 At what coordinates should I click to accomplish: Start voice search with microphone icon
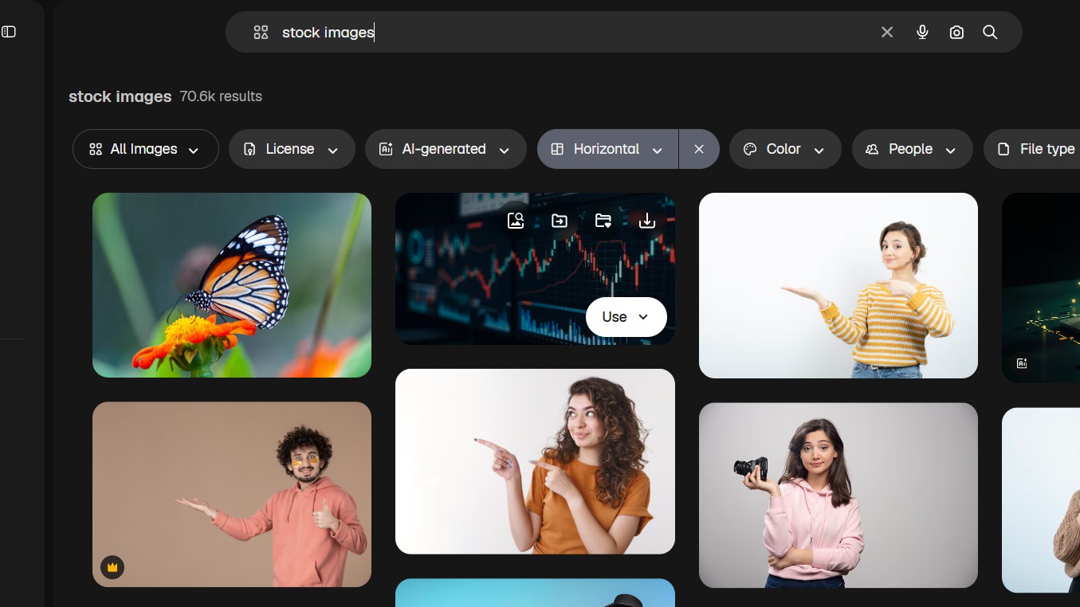(922, 32)
